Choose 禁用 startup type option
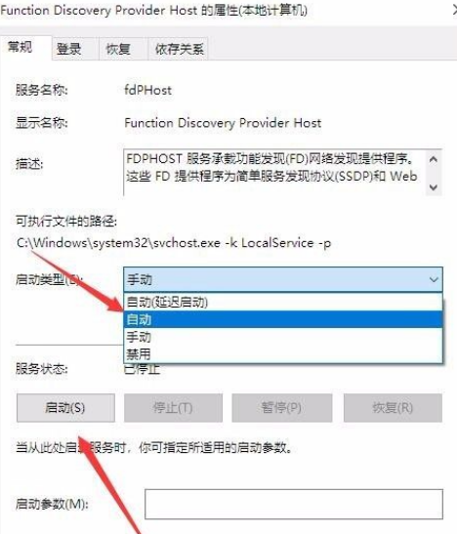457x534 pixels. [x=283, y=353]
